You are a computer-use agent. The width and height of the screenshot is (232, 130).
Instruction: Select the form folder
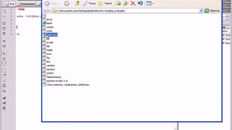tap(47, 54)
